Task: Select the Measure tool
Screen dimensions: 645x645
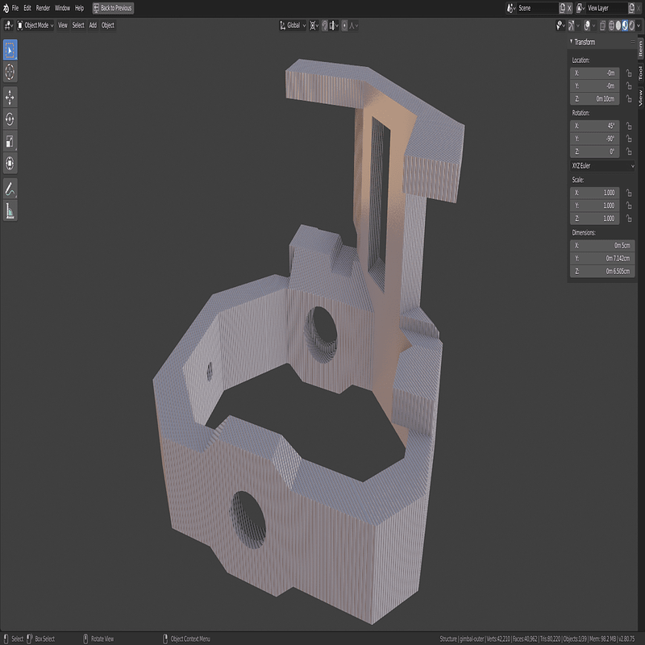Action: coord(10,211)
